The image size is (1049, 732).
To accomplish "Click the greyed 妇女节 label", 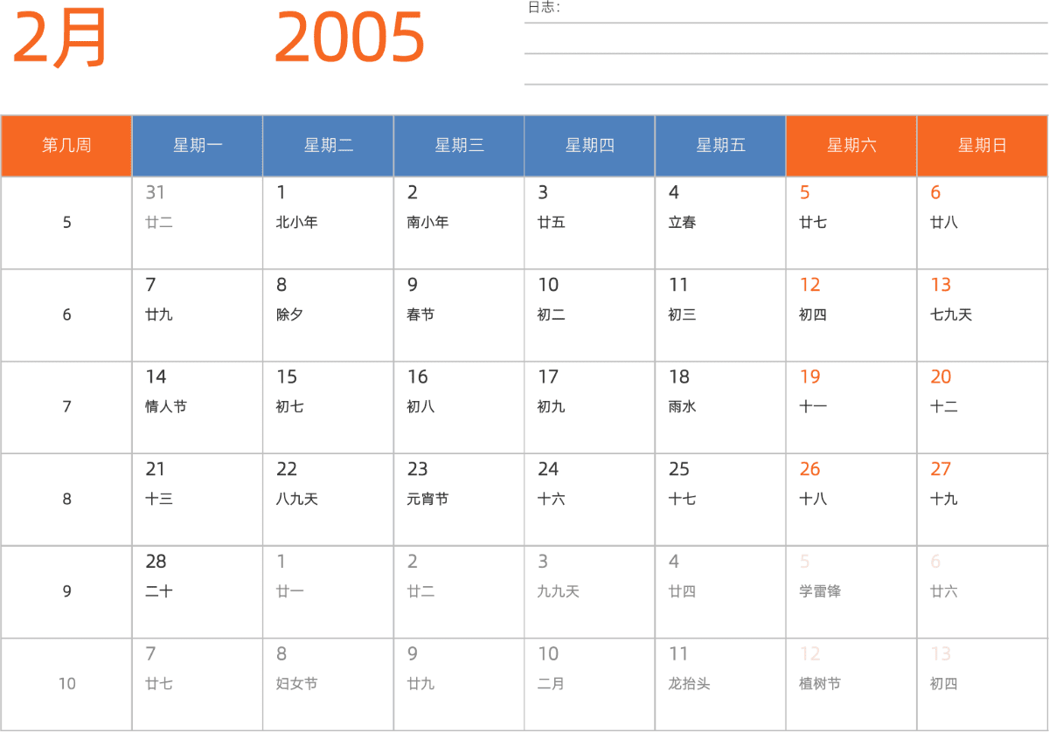I will tap(296, 684).
